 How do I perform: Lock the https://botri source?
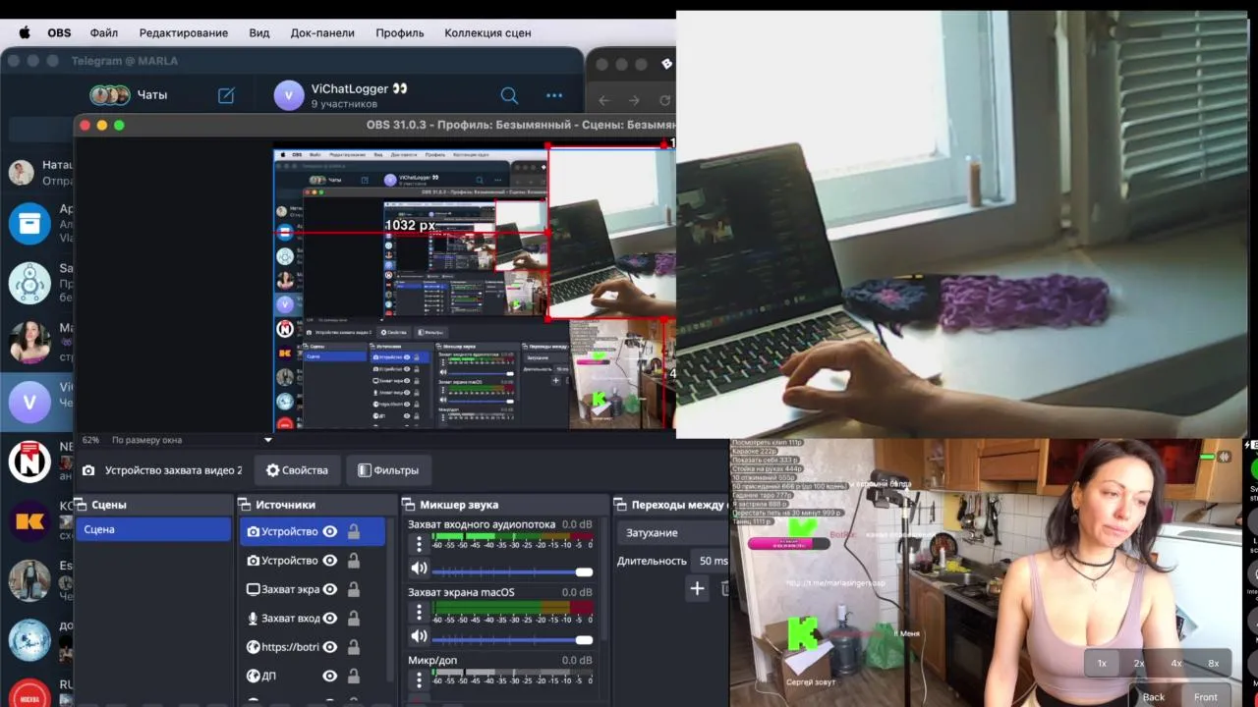(x=353, y=647)
